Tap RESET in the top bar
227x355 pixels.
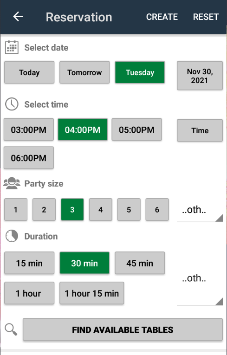206,17
